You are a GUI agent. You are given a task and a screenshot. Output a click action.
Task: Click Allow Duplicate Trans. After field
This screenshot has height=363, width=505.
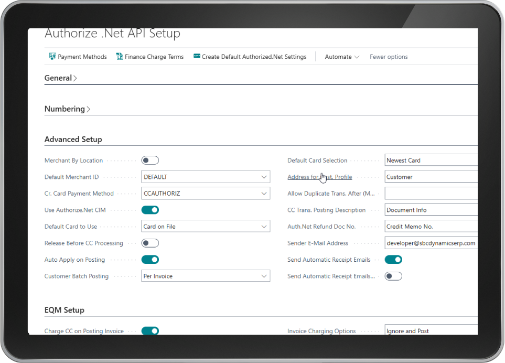click(x=431, y=193)
